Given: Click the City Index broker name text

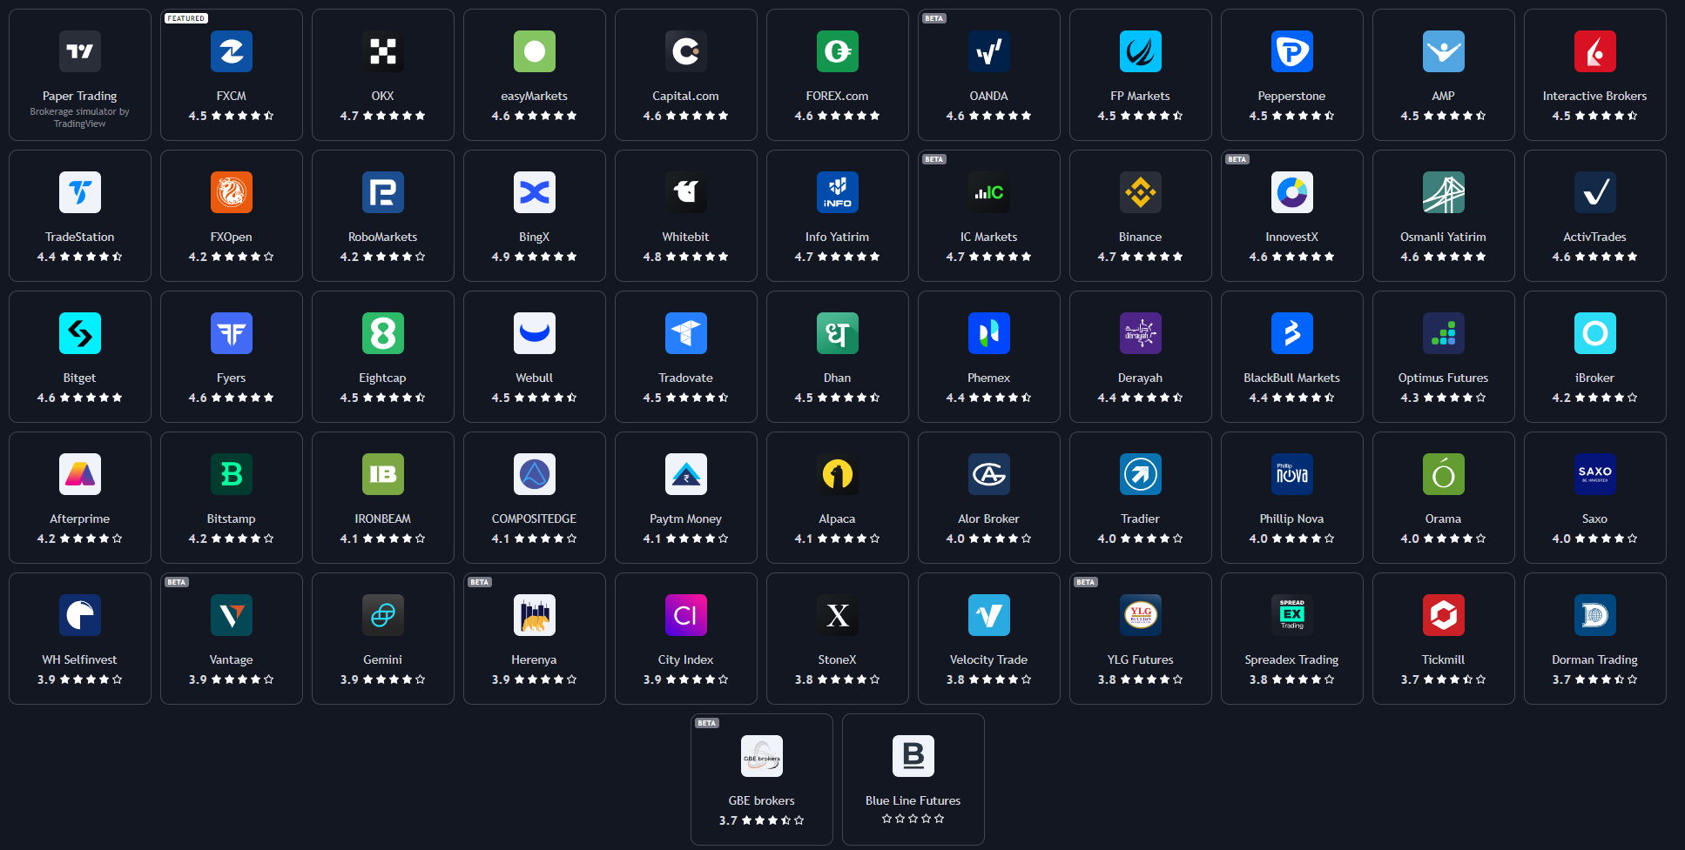Looking at the screenshot, I should tap(686, 660).
